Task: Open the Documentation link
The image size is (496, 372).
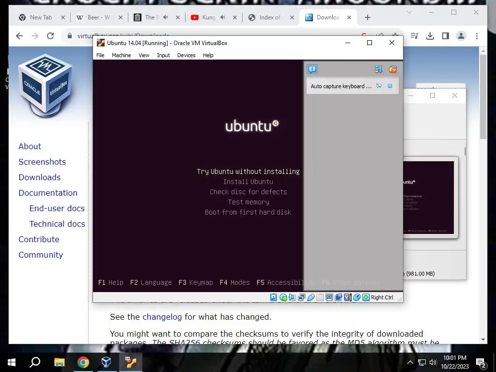Action: pyautogui.click(x=48, y=193)
